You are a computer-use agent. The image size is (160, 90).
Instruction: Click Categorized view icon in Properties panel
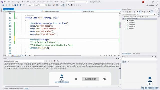tap(123, 62)
